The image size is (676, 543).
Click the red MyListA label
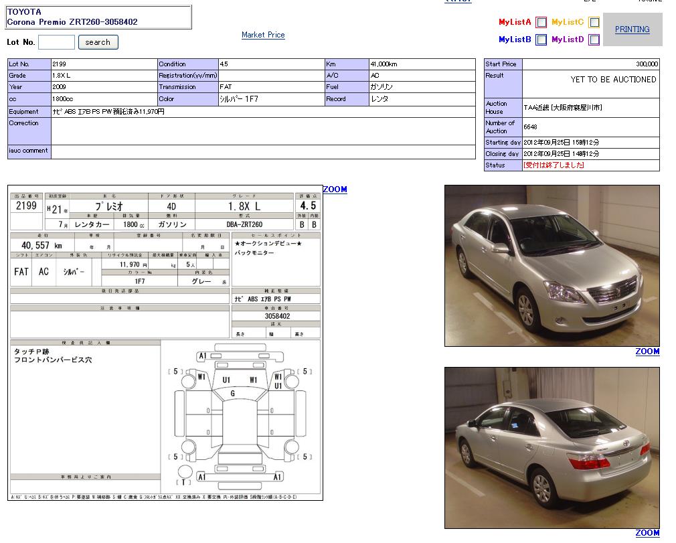[x=515, y=22]
